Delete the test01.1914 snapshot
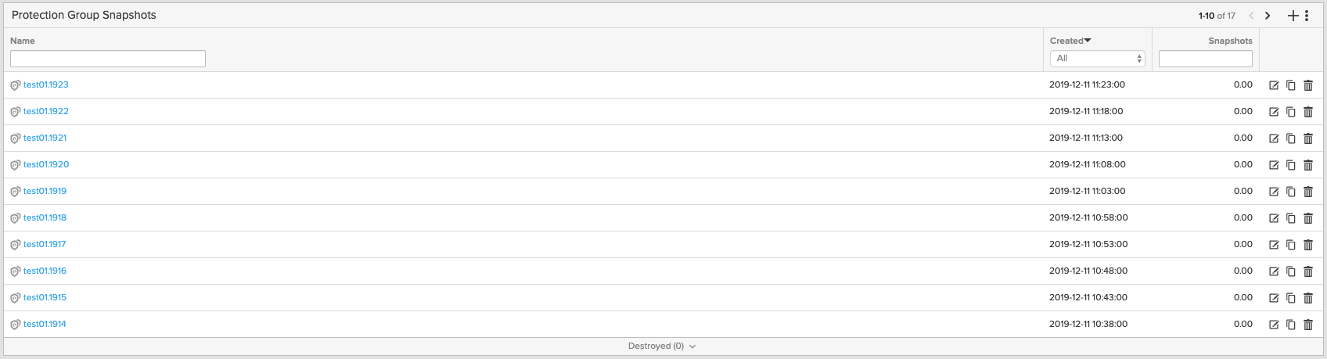The width and height of the screenshot is (1327, 359). (x=1308, y=325)
